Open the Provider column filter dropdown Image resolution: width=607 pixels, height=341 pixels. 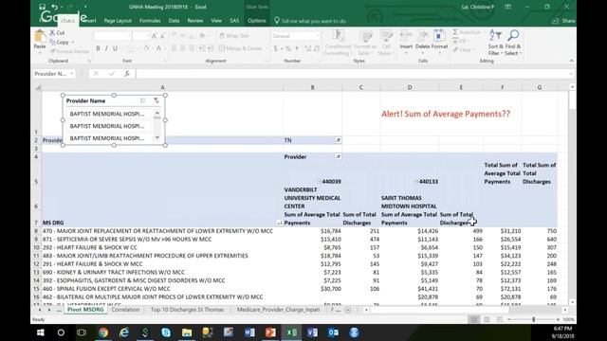338,156
